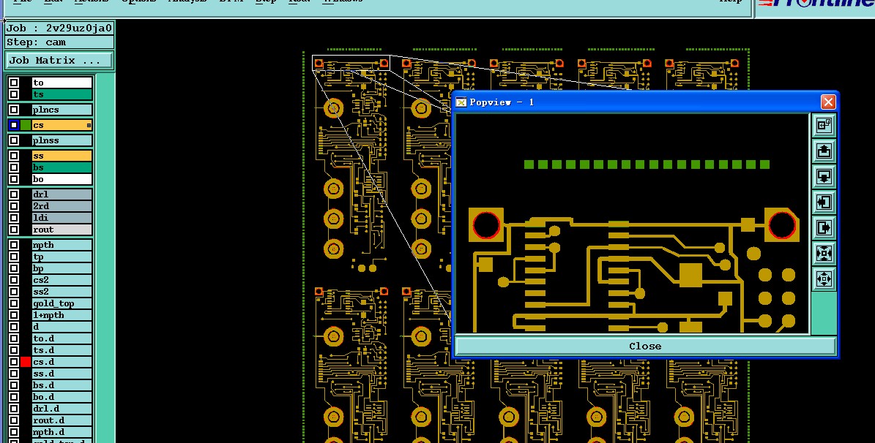Pan Popview up with the up-arrow icon

824,151
